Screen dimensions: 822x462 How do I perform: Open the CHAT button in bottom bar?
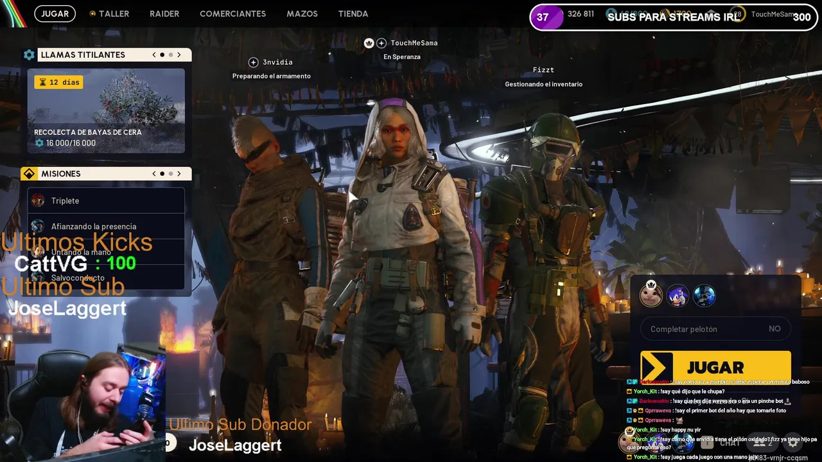point(730,443)
